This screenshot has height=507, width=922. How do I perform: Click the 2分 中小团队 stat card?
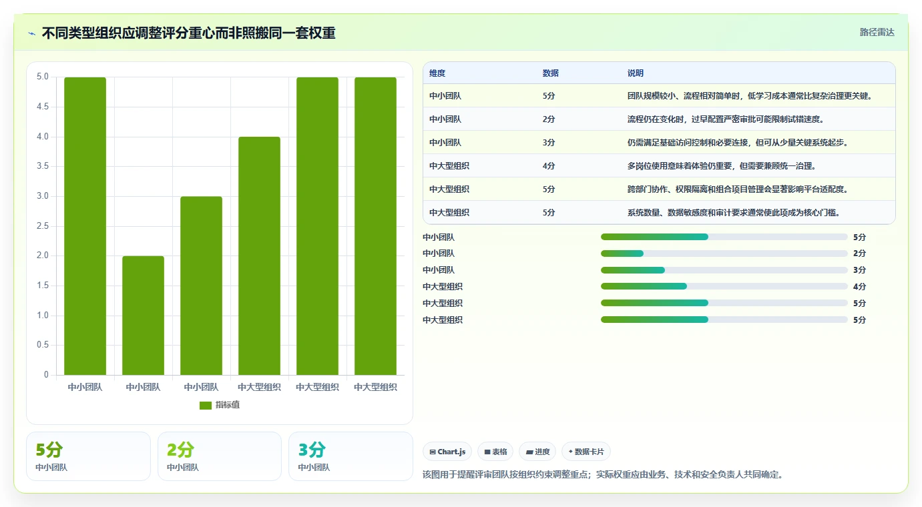(x=220, y=456)
